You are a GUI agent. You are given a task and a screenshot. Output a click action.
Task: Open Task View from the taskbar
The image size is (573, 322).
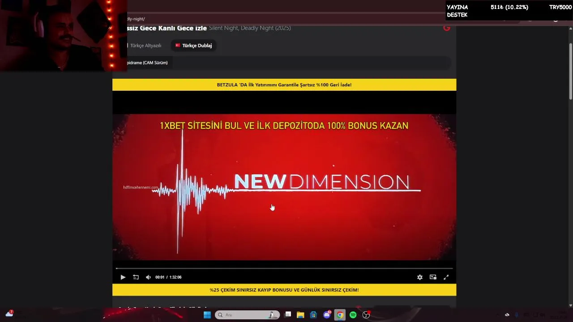pyautogui.click(x=288, y=315)
